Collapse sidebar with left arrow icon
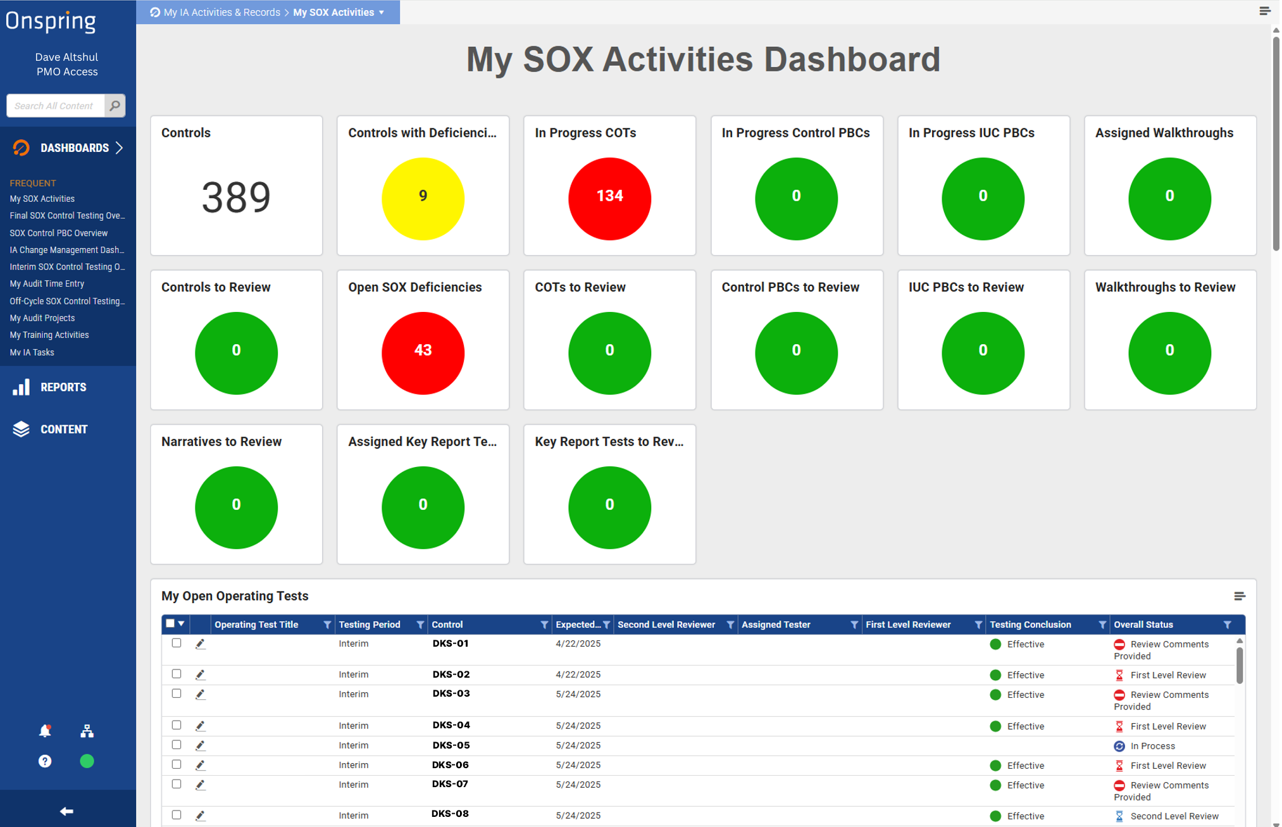 tap(66, 811)
